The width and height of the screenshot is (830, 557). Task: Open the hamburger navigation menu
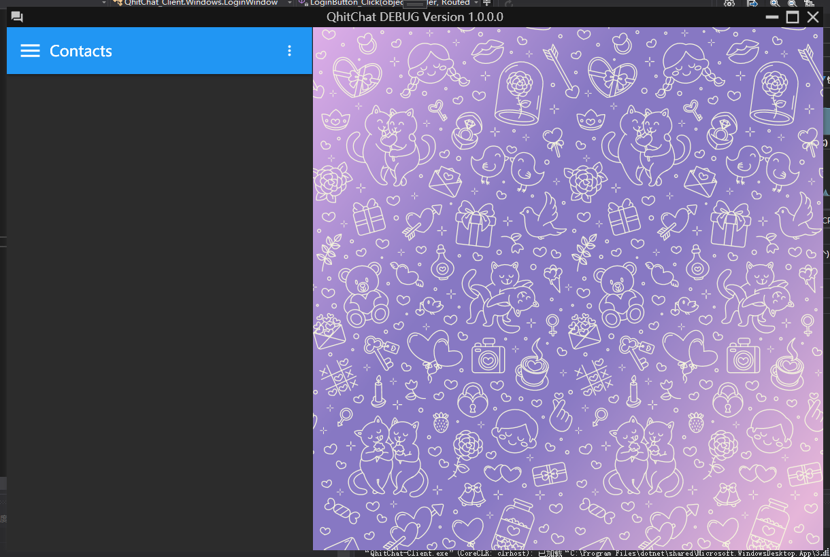click(30, 51)
